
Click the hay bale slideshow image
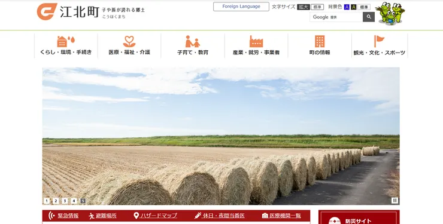point(221,136)
